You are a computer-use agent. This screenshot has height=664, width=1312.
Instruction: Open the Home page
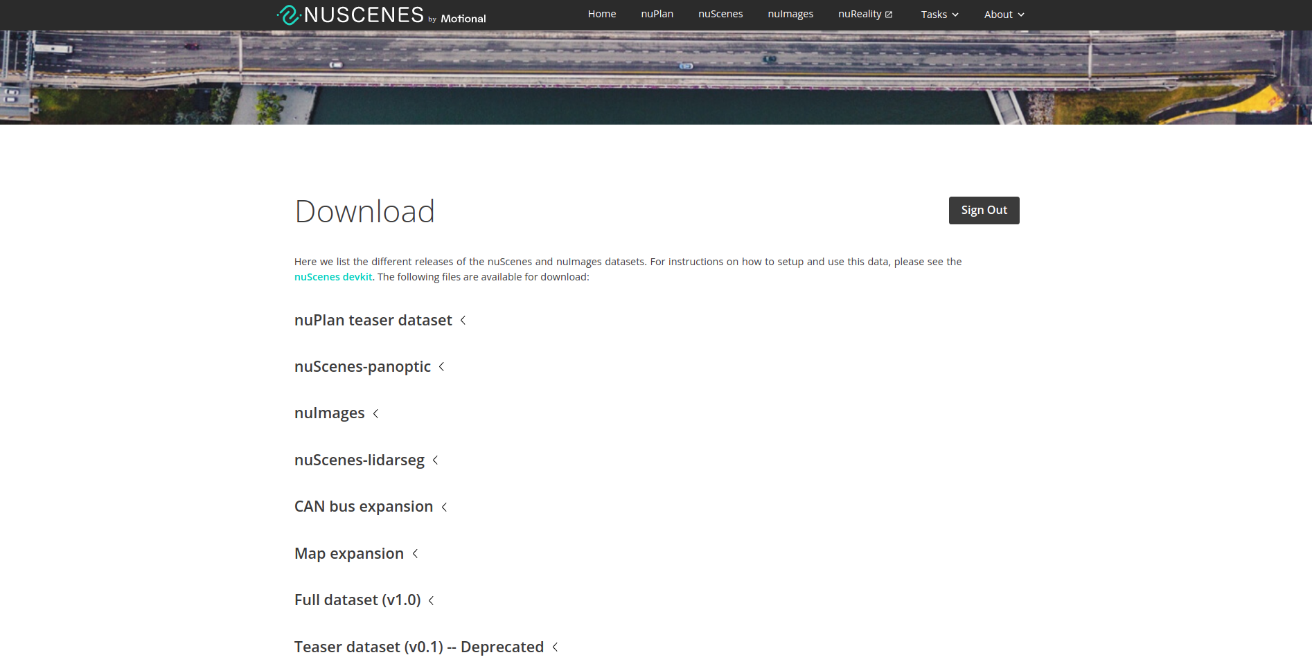pyautogui.click(x=601, y=14)
